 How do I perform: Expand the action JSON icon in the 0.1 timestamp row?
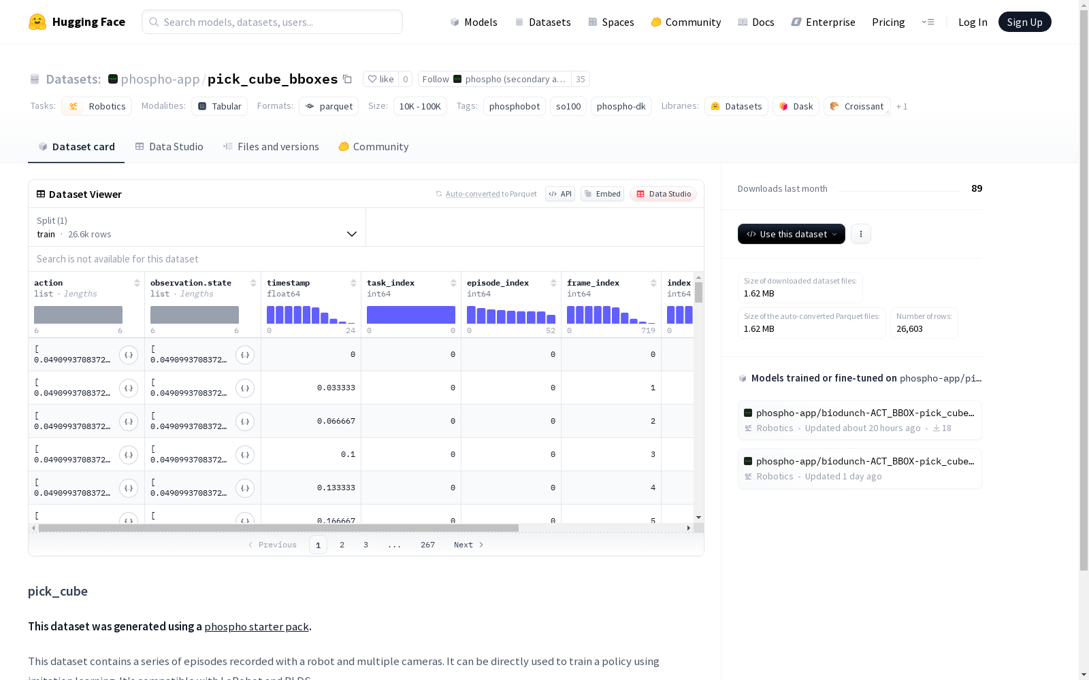coord(129,455)
